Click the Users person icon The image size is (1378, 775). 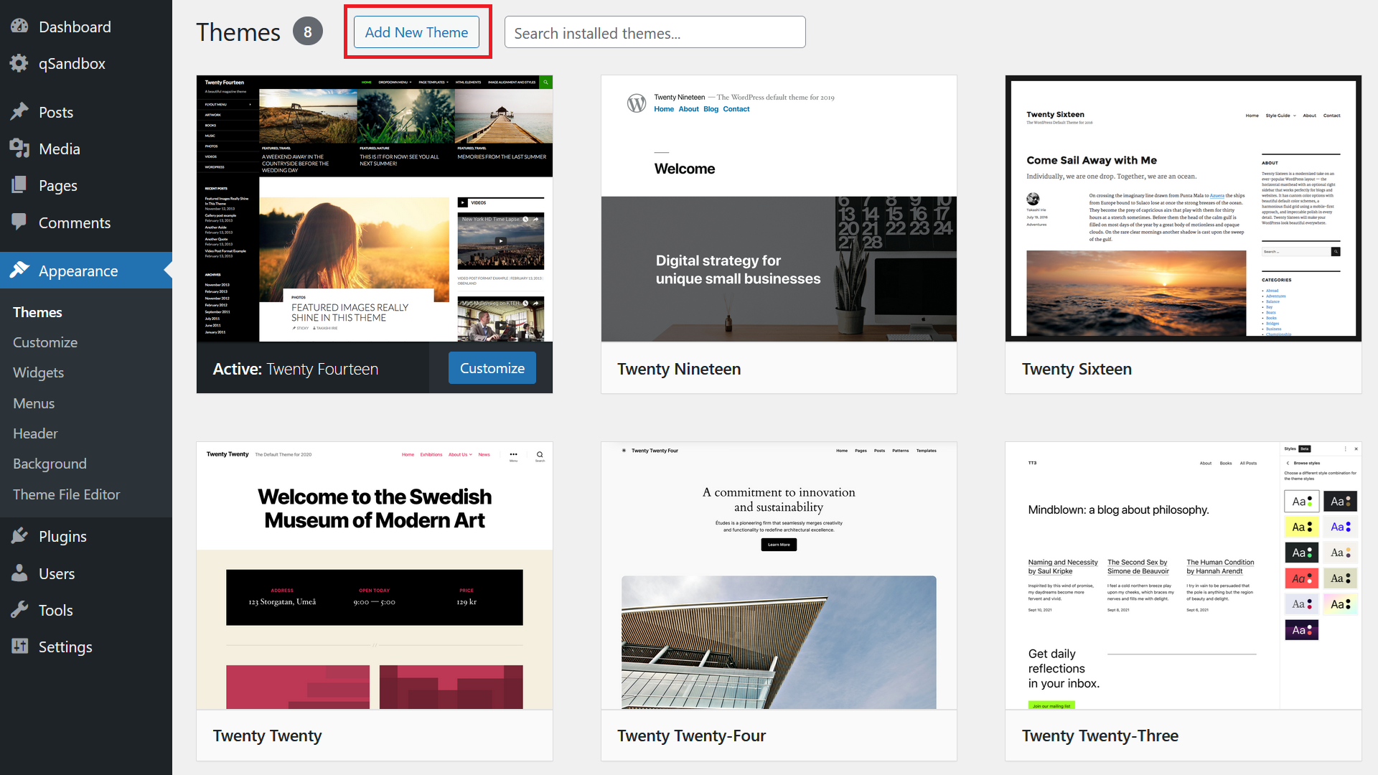(19, 573)
